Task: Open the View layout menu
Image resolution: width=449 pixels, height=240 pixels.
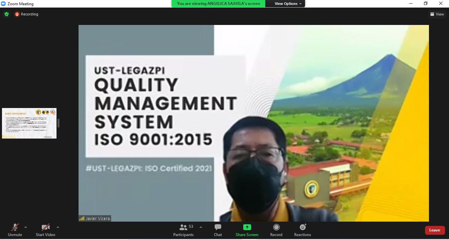Action: tap(437, 14)
